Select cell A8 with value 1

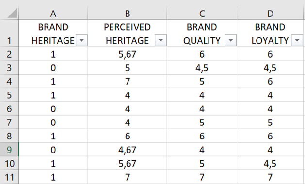click(x=53, y=136)
